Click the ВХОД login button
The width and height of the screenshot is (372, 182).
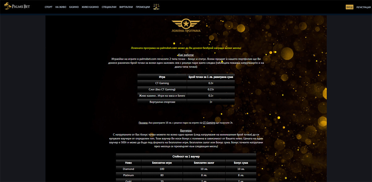349,7
